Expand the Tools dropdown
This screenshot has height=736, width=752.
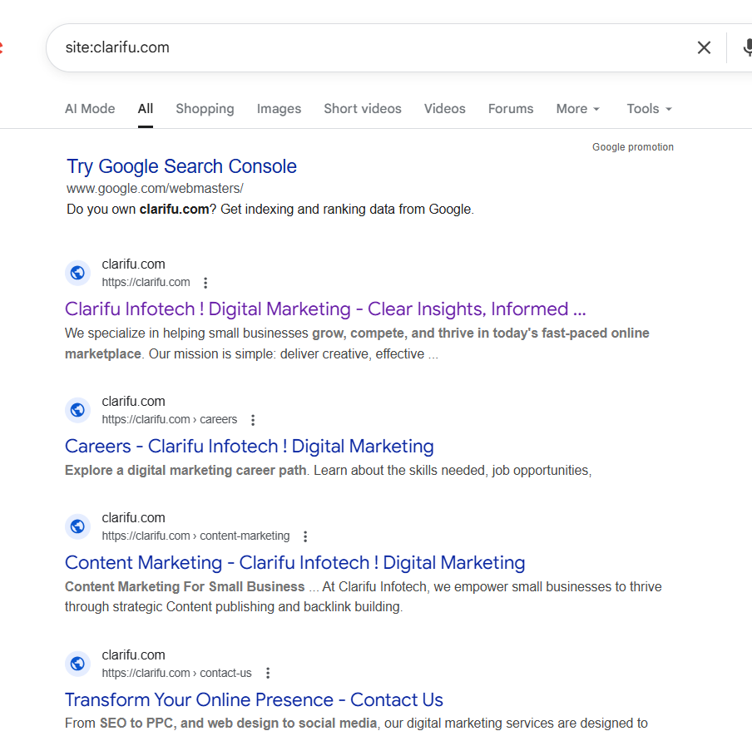[649, 109]
